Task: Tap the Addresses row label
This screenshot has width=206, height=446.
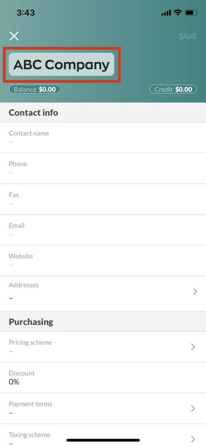Action: (24, 285)
